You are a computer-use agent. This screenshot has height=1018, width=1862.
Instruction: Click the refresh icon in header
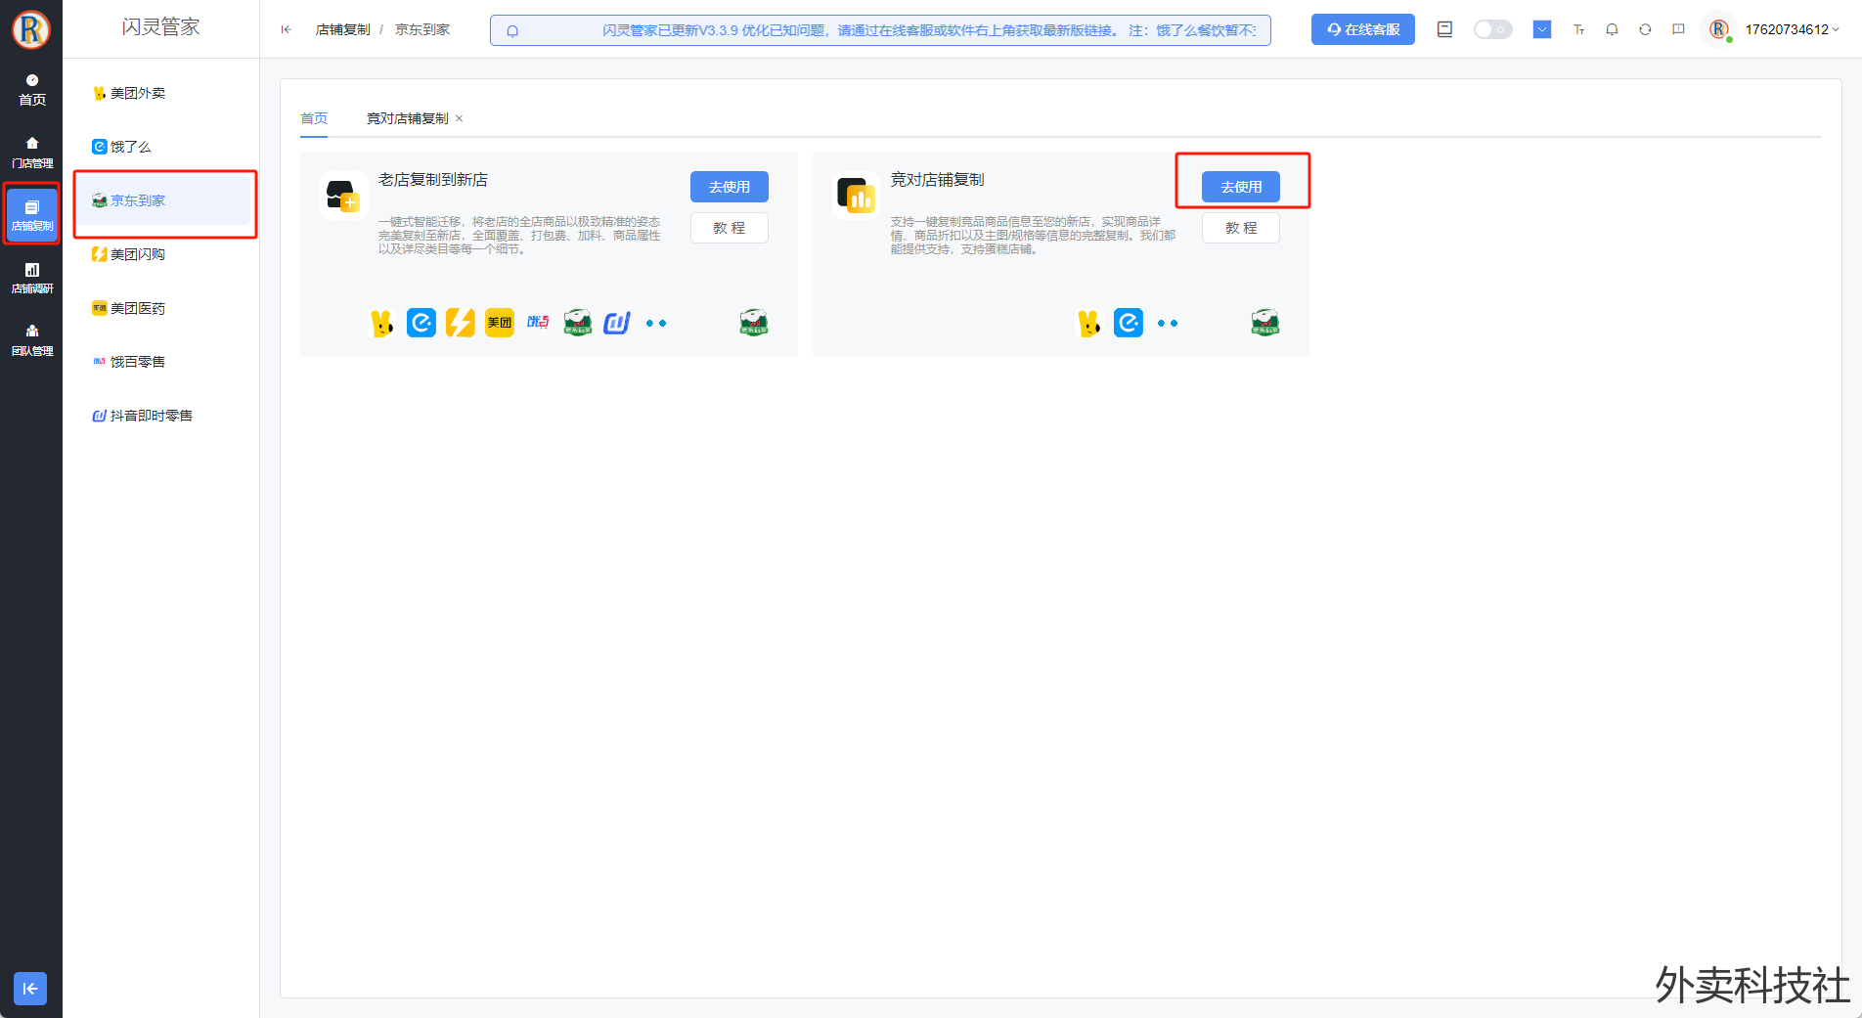1645,29
